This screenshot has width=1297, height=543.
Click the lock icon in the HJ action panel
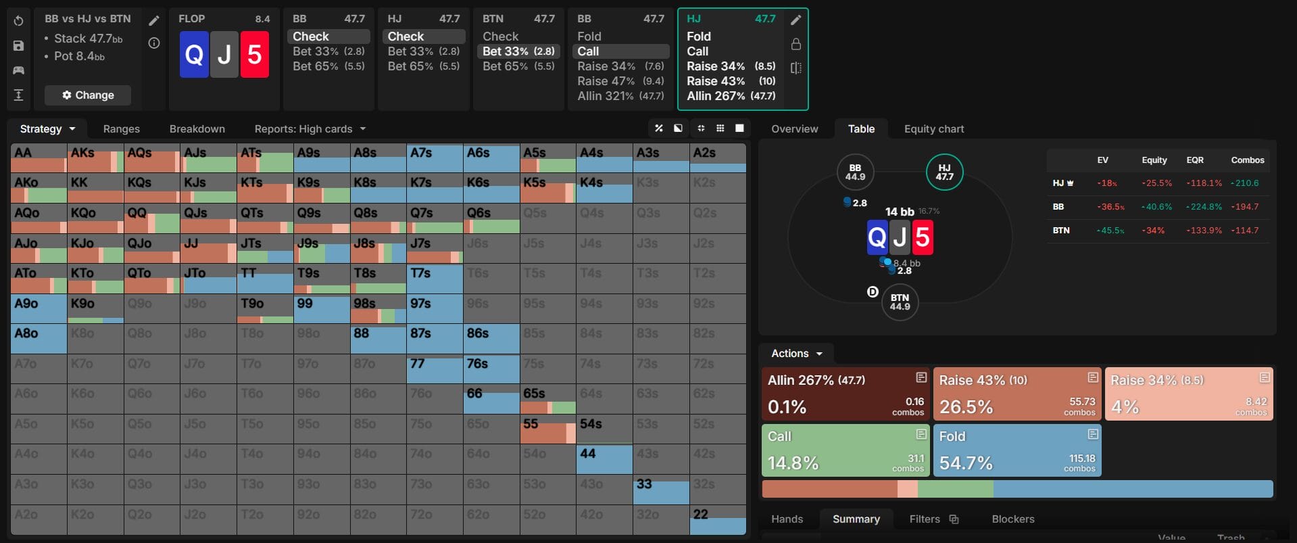point(796,45)
